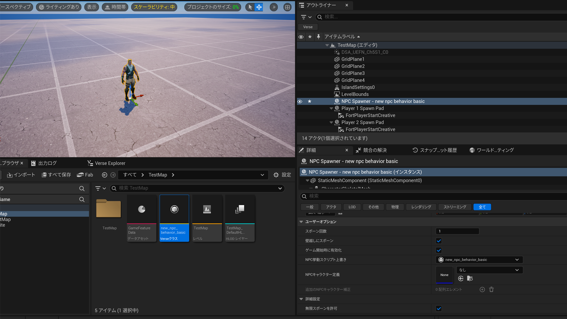The image size is (567, 319).
Task: Click the viewport layout grid icon
Action: pyautogui.click(x=287, y=7)
